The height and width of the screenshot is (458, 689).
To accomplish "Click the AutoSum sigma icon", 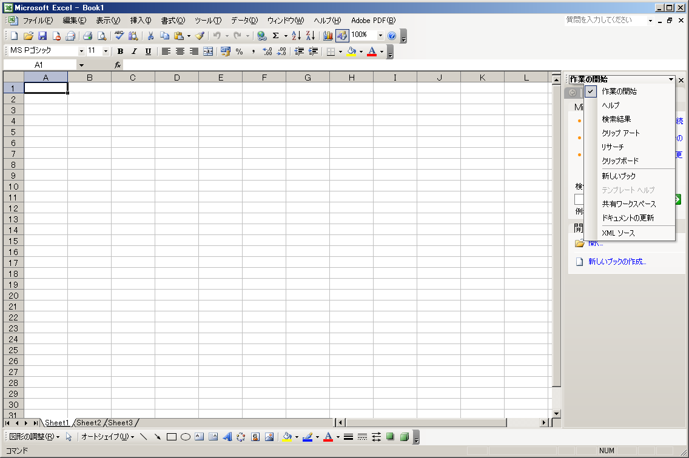I will (275, 36).
